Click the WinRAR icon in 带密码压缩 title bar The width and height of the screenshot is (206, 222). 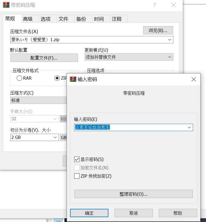pyautogui.click(x=6, y=5)
